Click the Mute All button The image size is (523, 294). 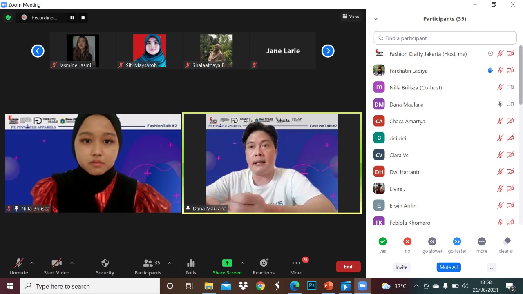pyautogui.click(x=448, y=267)
